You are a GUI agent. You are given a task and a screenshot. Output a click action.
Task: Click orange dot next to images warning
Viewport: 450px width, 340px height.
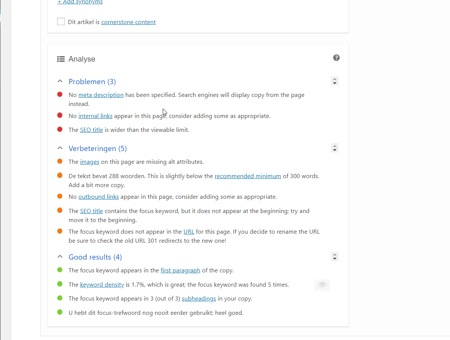pyautogui.click(x=60, y=161)
